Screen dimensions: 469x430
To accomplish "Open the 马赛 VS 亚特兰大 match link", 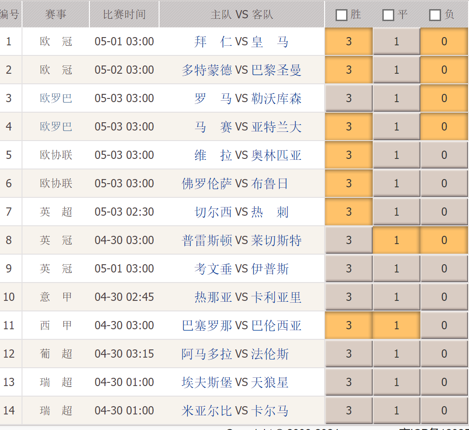I will click(248, 127).
